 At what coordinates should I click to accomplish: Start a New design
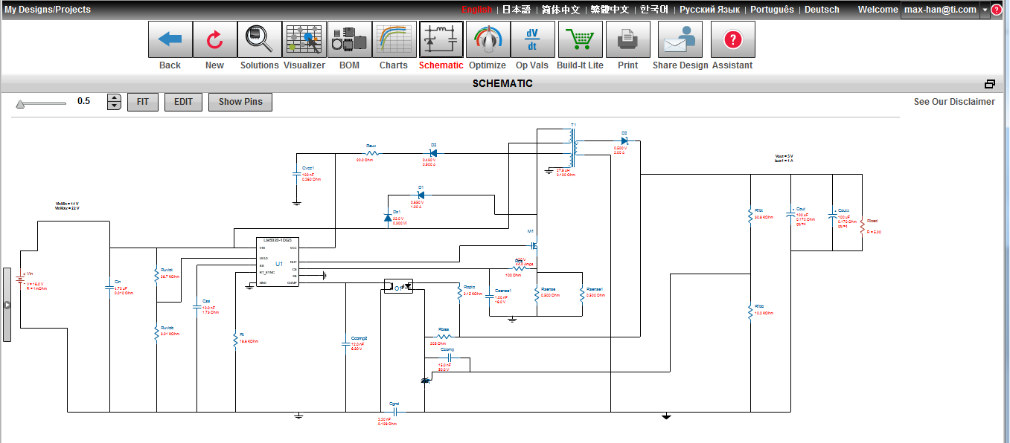click(x=215, y=39)
